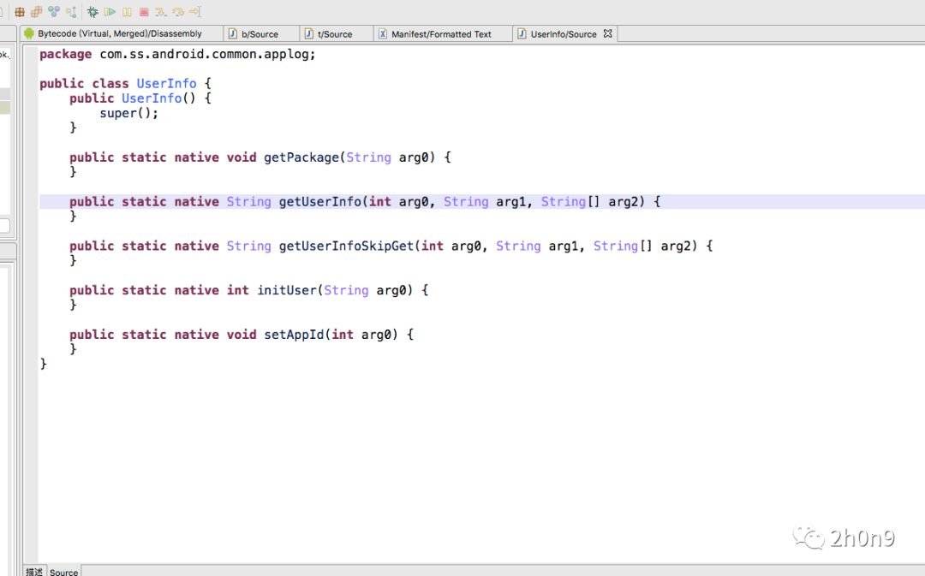Click the getUserInfoSkipGet method name
The height and width of the screenshot is (576, 925).
[346, 246]
